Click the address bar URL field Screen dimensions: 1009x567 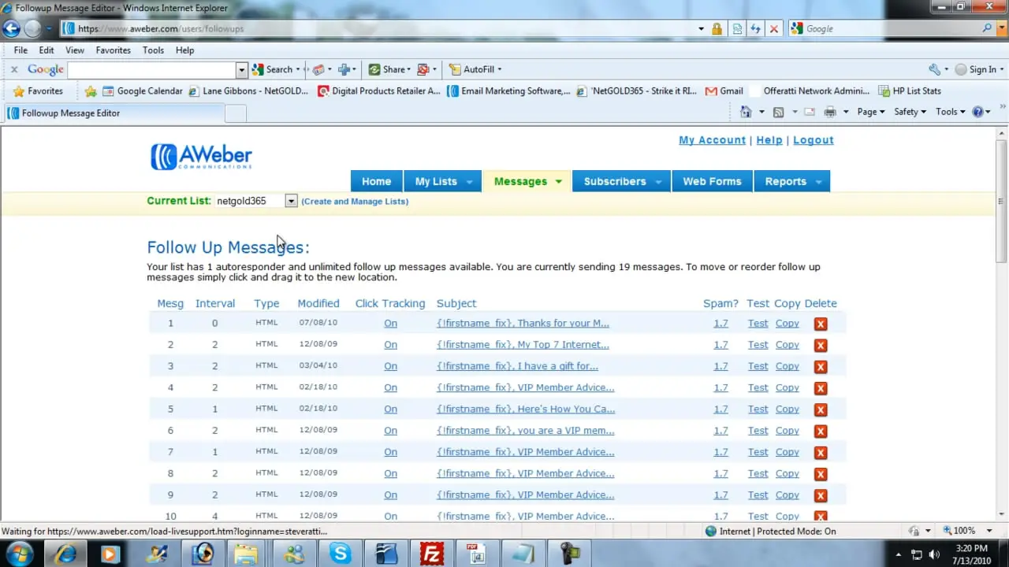point(378,28)
